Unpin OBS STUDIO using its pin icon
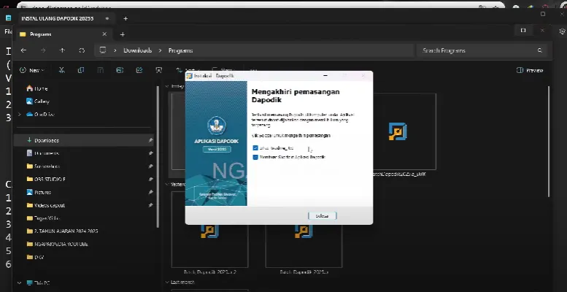The image size is (567, 292). [x=150, y=180]
